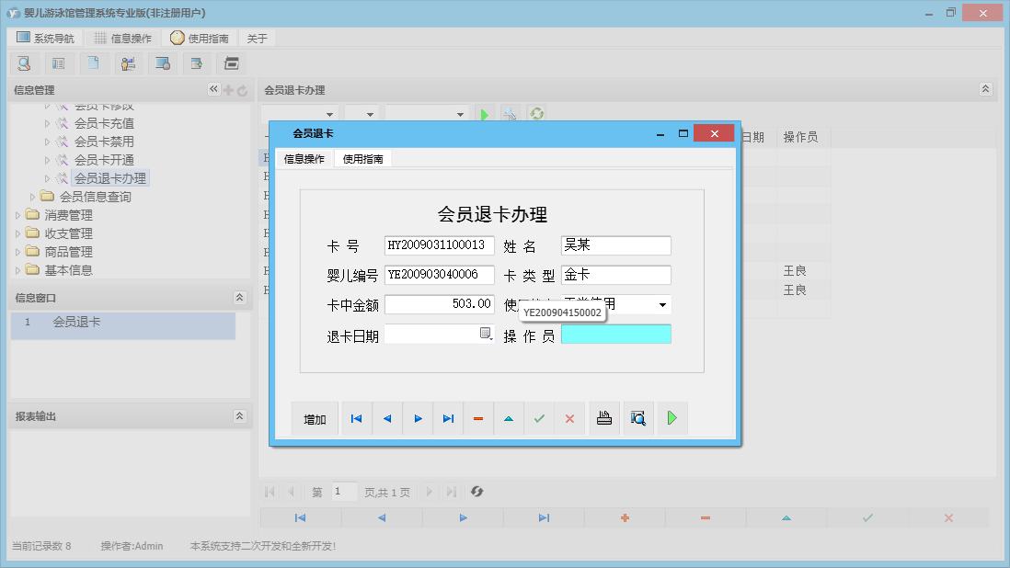Click the 增加 button in the dialog
Screen dimensions: 1010x568
pos(315,418)
